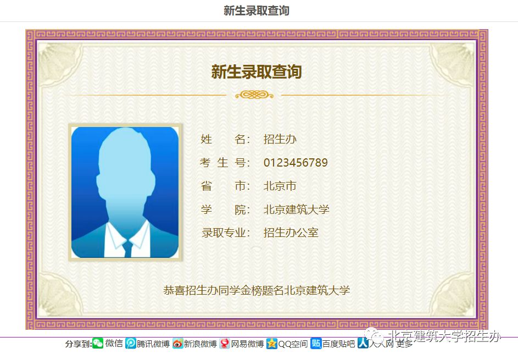
Task: Click the Sina Weibo eye icon
Action: pos(177,344)
